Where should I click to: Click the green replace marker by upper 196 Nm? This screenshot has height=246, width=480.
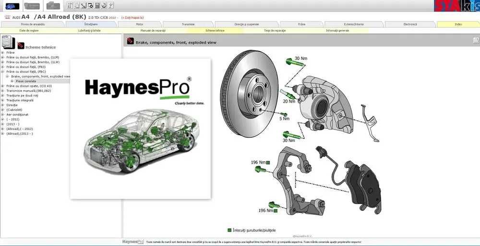268,163
